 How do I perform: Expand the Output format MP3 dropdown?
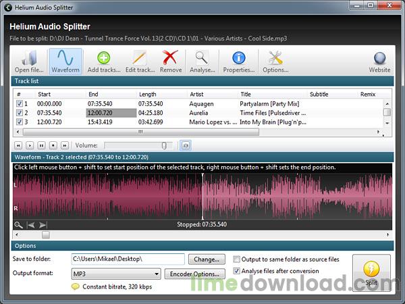157,274
